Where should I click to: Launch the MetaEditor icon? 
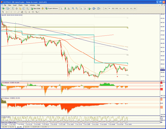43,8
